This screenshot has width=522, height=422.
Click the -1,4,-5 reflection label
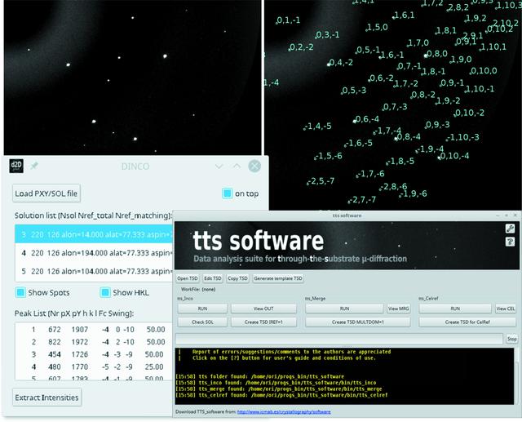318,127
